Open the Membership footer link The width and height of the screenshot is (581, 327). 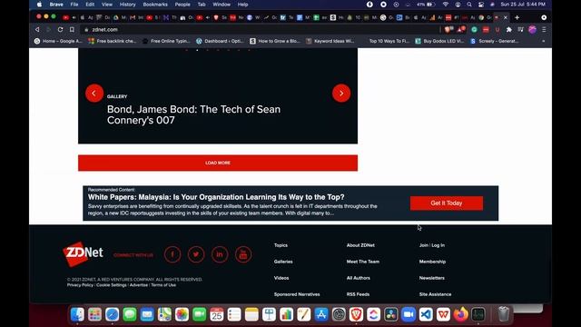click(x=432, y=262)
